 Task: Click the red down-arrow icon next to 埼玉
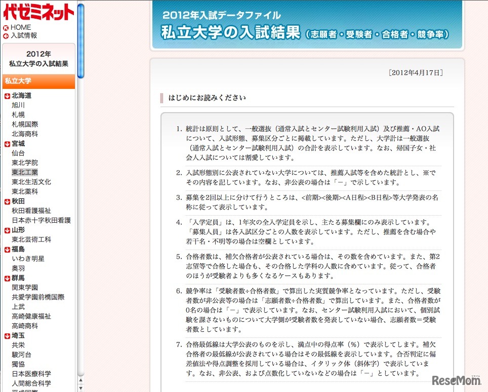[x=7, y=336]
